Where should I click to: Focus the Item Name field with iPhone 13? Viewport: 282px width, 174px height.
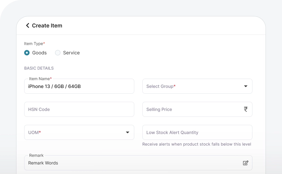[79, 86]
